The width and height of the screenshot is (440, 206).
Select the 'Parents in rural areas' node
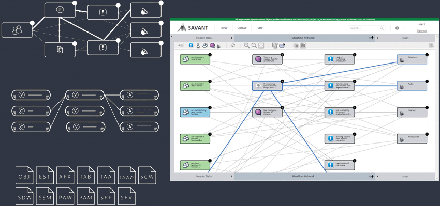pyautogui.click(x=195, y=59)
